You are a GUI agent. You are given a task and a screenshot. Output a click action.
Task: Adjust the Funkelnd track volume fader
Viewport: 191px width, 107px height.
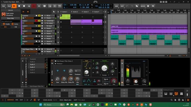pyautogui.click(x=33, y=18)
